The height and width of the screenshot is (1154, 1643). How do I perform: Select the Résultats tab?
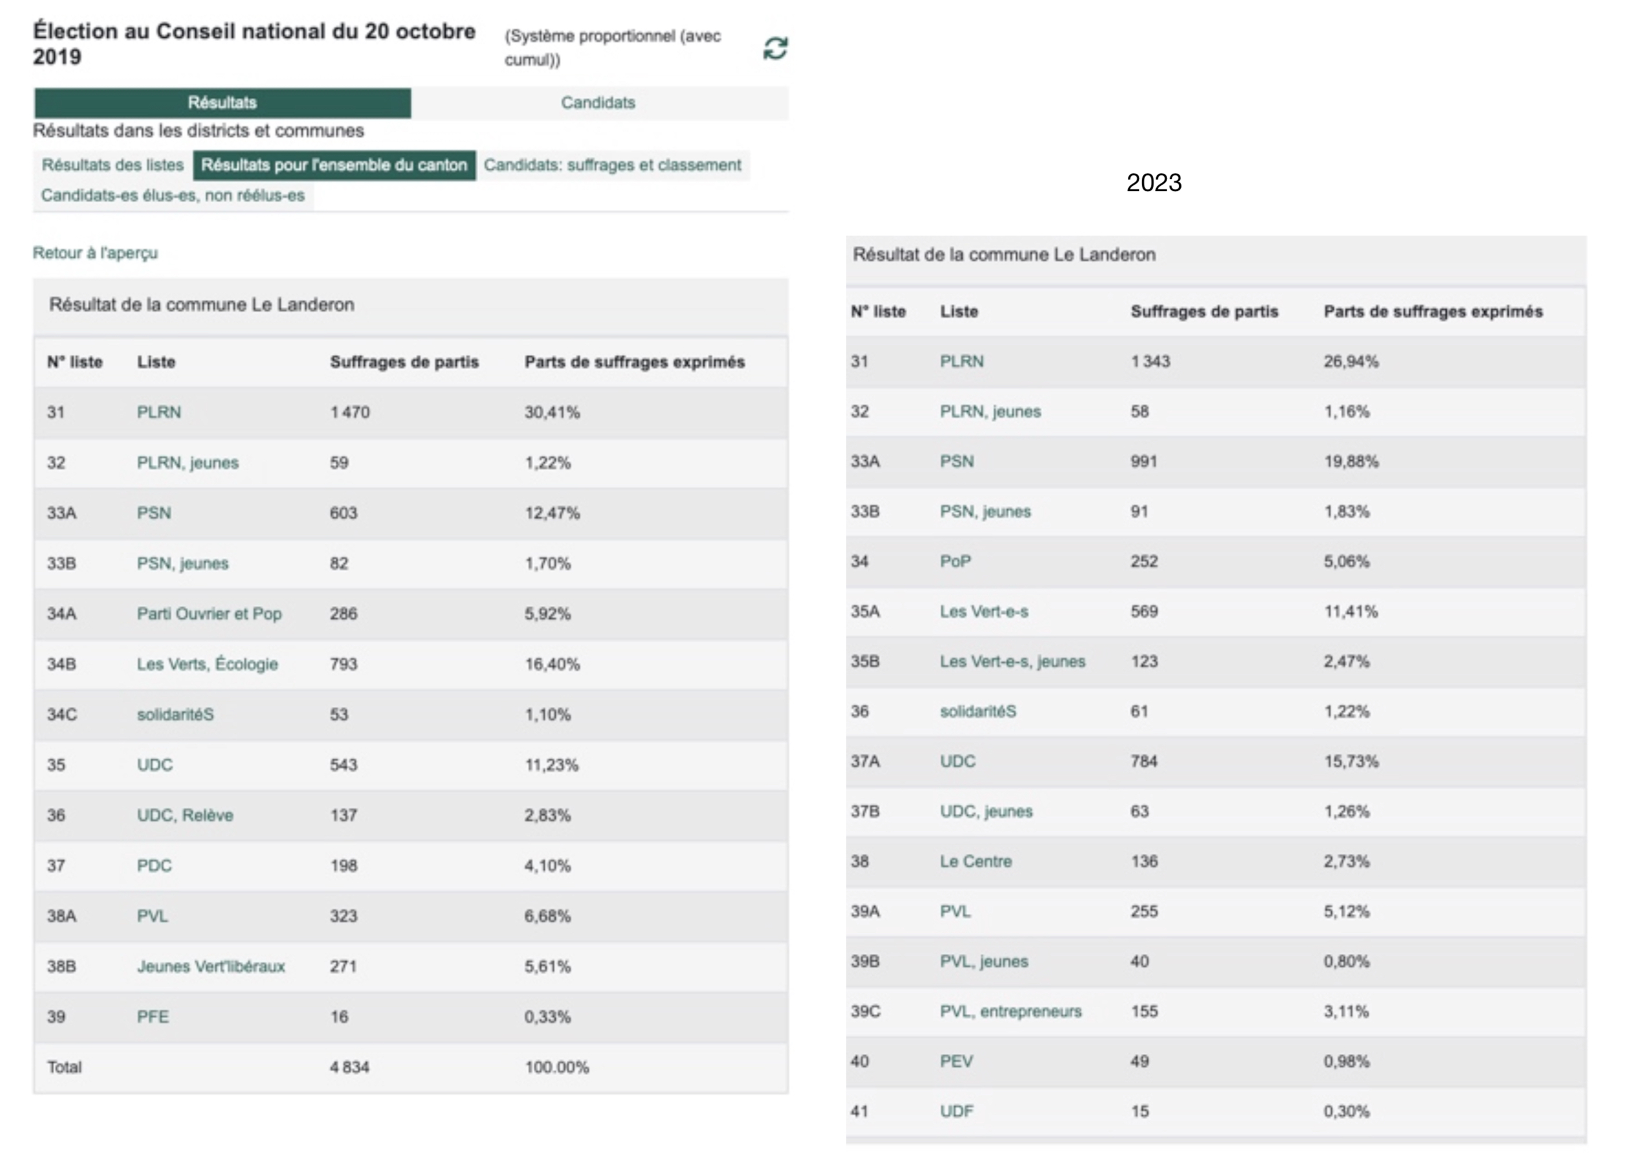[x=222, y=103]
